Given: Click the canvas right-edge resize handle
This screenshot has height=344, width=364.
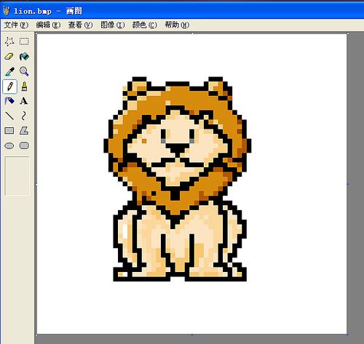Looking at the screenshot, I should (347, 184).
